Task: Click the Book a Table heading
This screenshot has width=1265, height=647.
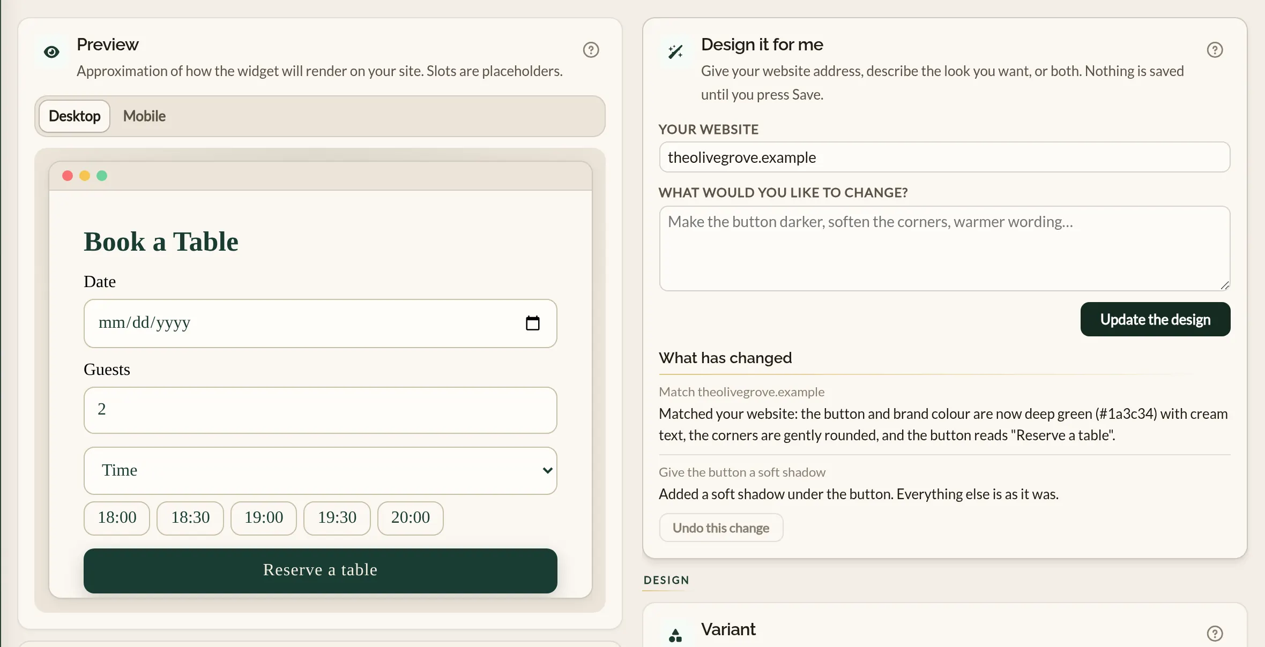Action: click(161, 242)
